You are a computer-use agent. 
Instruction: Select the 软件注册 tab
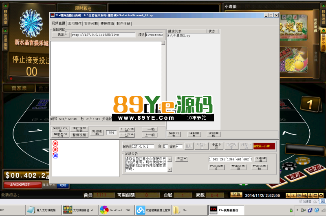[123, 24]
